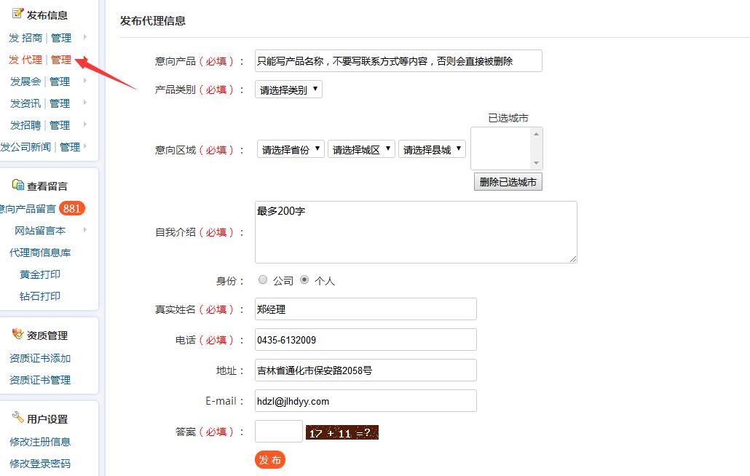The image size is (750, 476).
Task: Click the 发布信息 section pencil icon
Action: 17,14
